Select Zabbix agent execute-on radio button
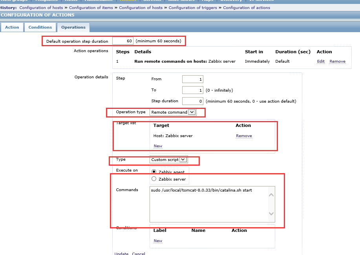Image resolution: width=360 pixels, height=255 pixels. 154,172
